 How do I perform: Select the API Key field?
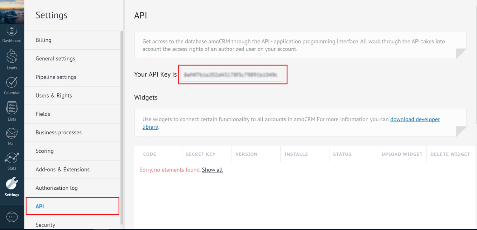(x=232, y=74)
